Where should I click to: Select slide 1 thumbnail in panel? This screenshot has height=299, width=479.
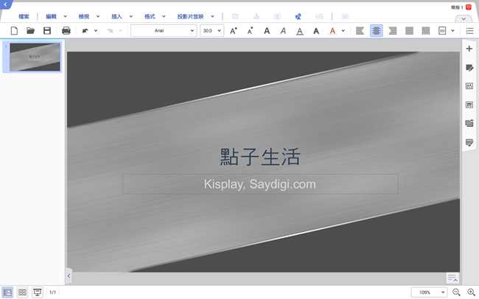(x=35, y=57)
